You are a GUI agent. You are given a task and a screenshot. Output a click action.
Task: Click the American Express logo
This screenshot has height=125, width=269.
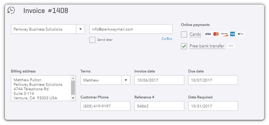pyautogui.click(x=232, y=34)
